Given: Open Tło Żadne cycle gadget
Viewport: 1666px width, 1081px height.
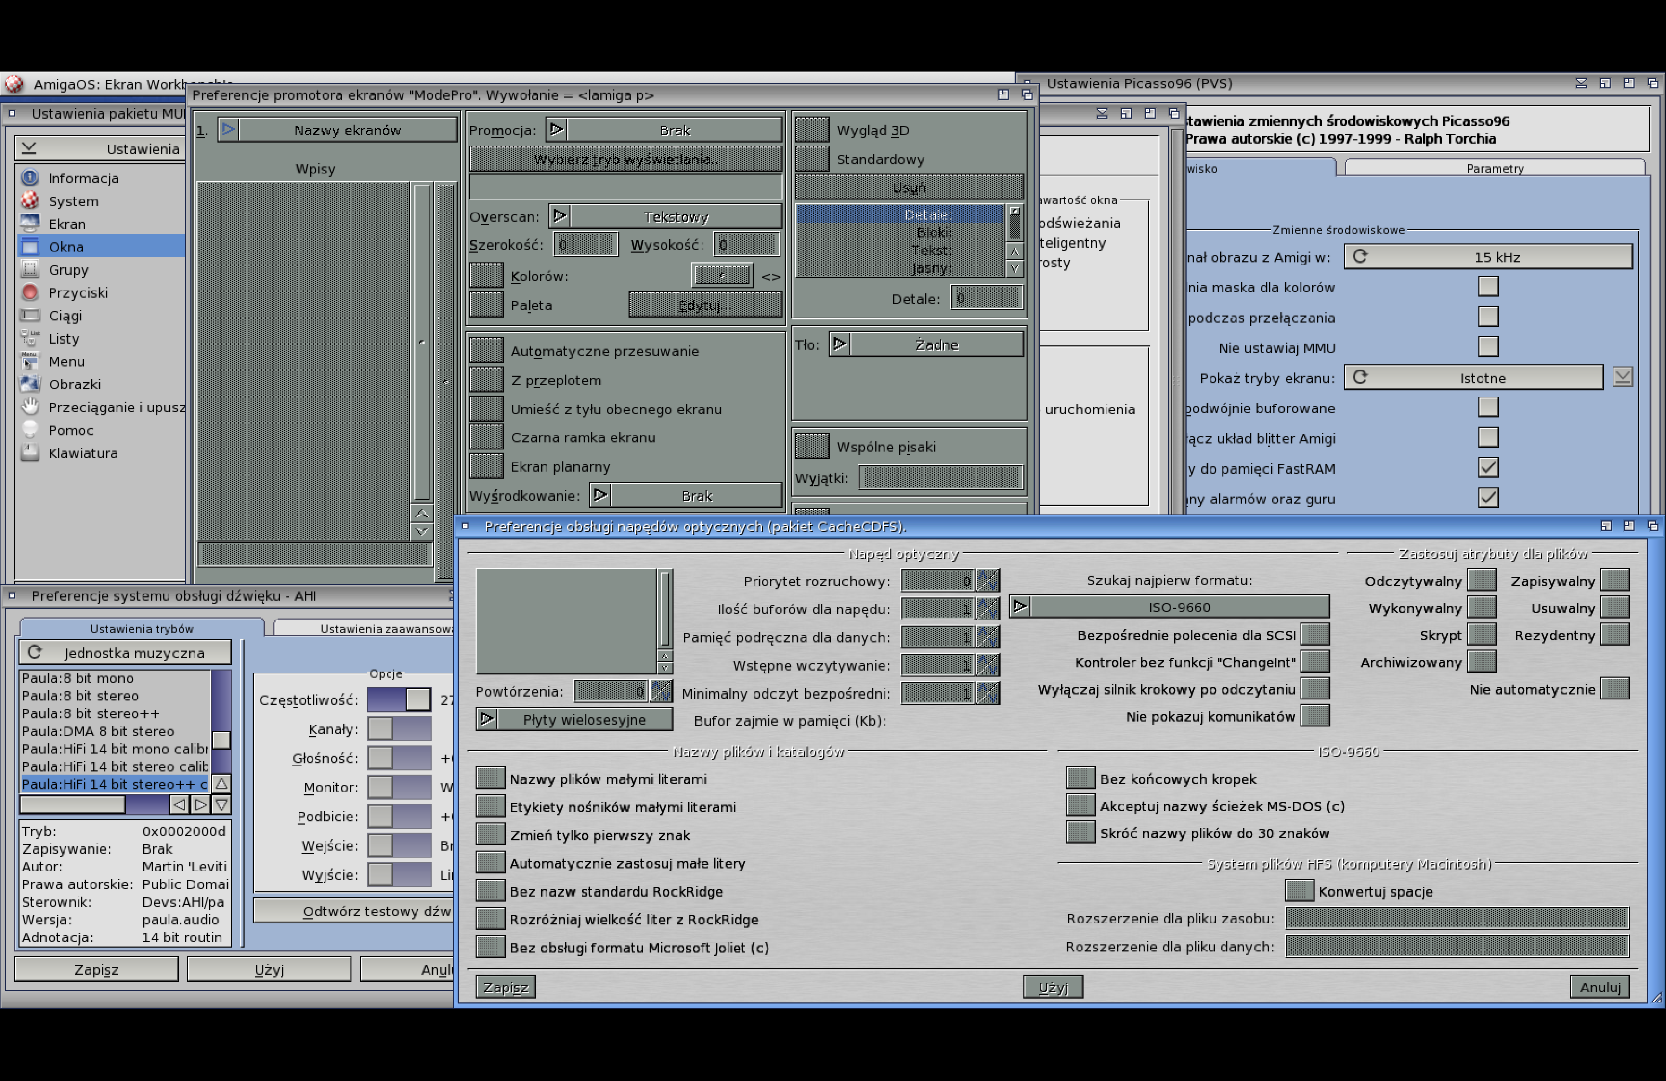Looking at the screenshot, I should point(926,344).
